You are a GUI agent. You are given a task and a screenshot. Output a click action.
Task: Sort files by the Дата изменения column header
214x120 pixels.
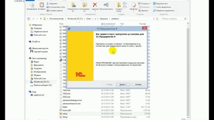tap(108, 24)
